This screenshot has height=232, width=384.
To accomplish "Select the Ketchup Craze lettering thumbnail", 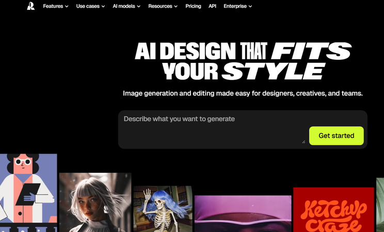I will (333, 210).
